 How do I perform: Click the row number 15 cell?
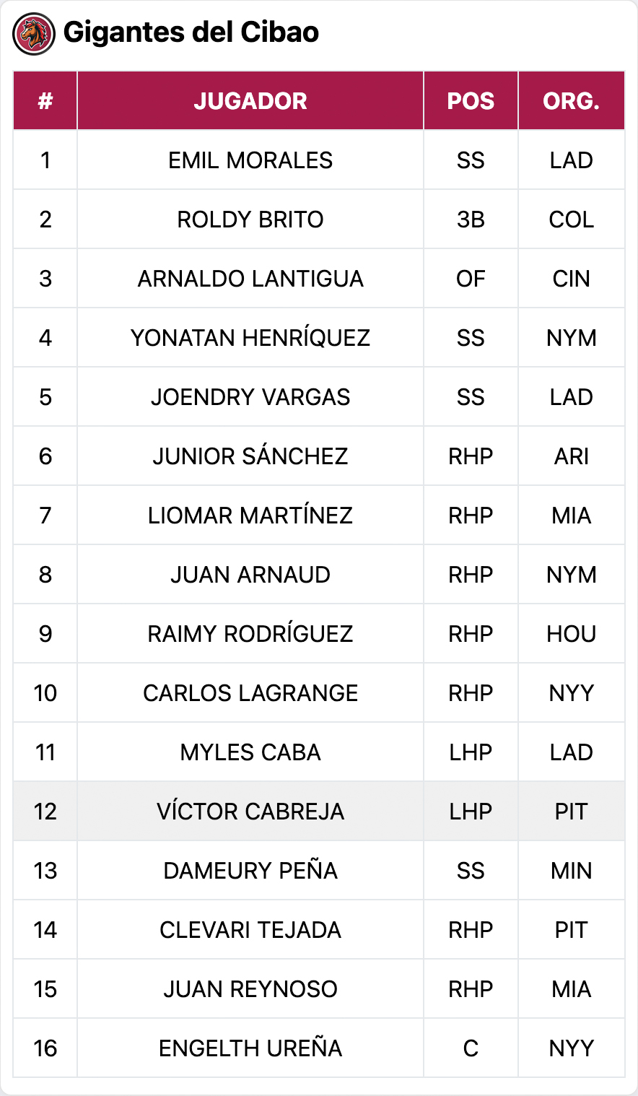[x=45, y=989]
